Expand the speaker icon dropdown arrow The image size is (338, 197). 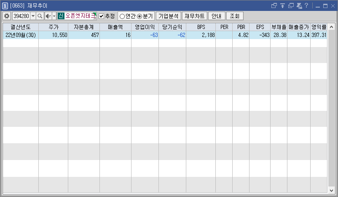(54, 16)
